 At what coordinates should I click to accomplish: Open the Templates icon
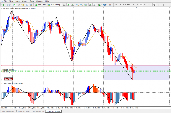(x=110, y=5)
